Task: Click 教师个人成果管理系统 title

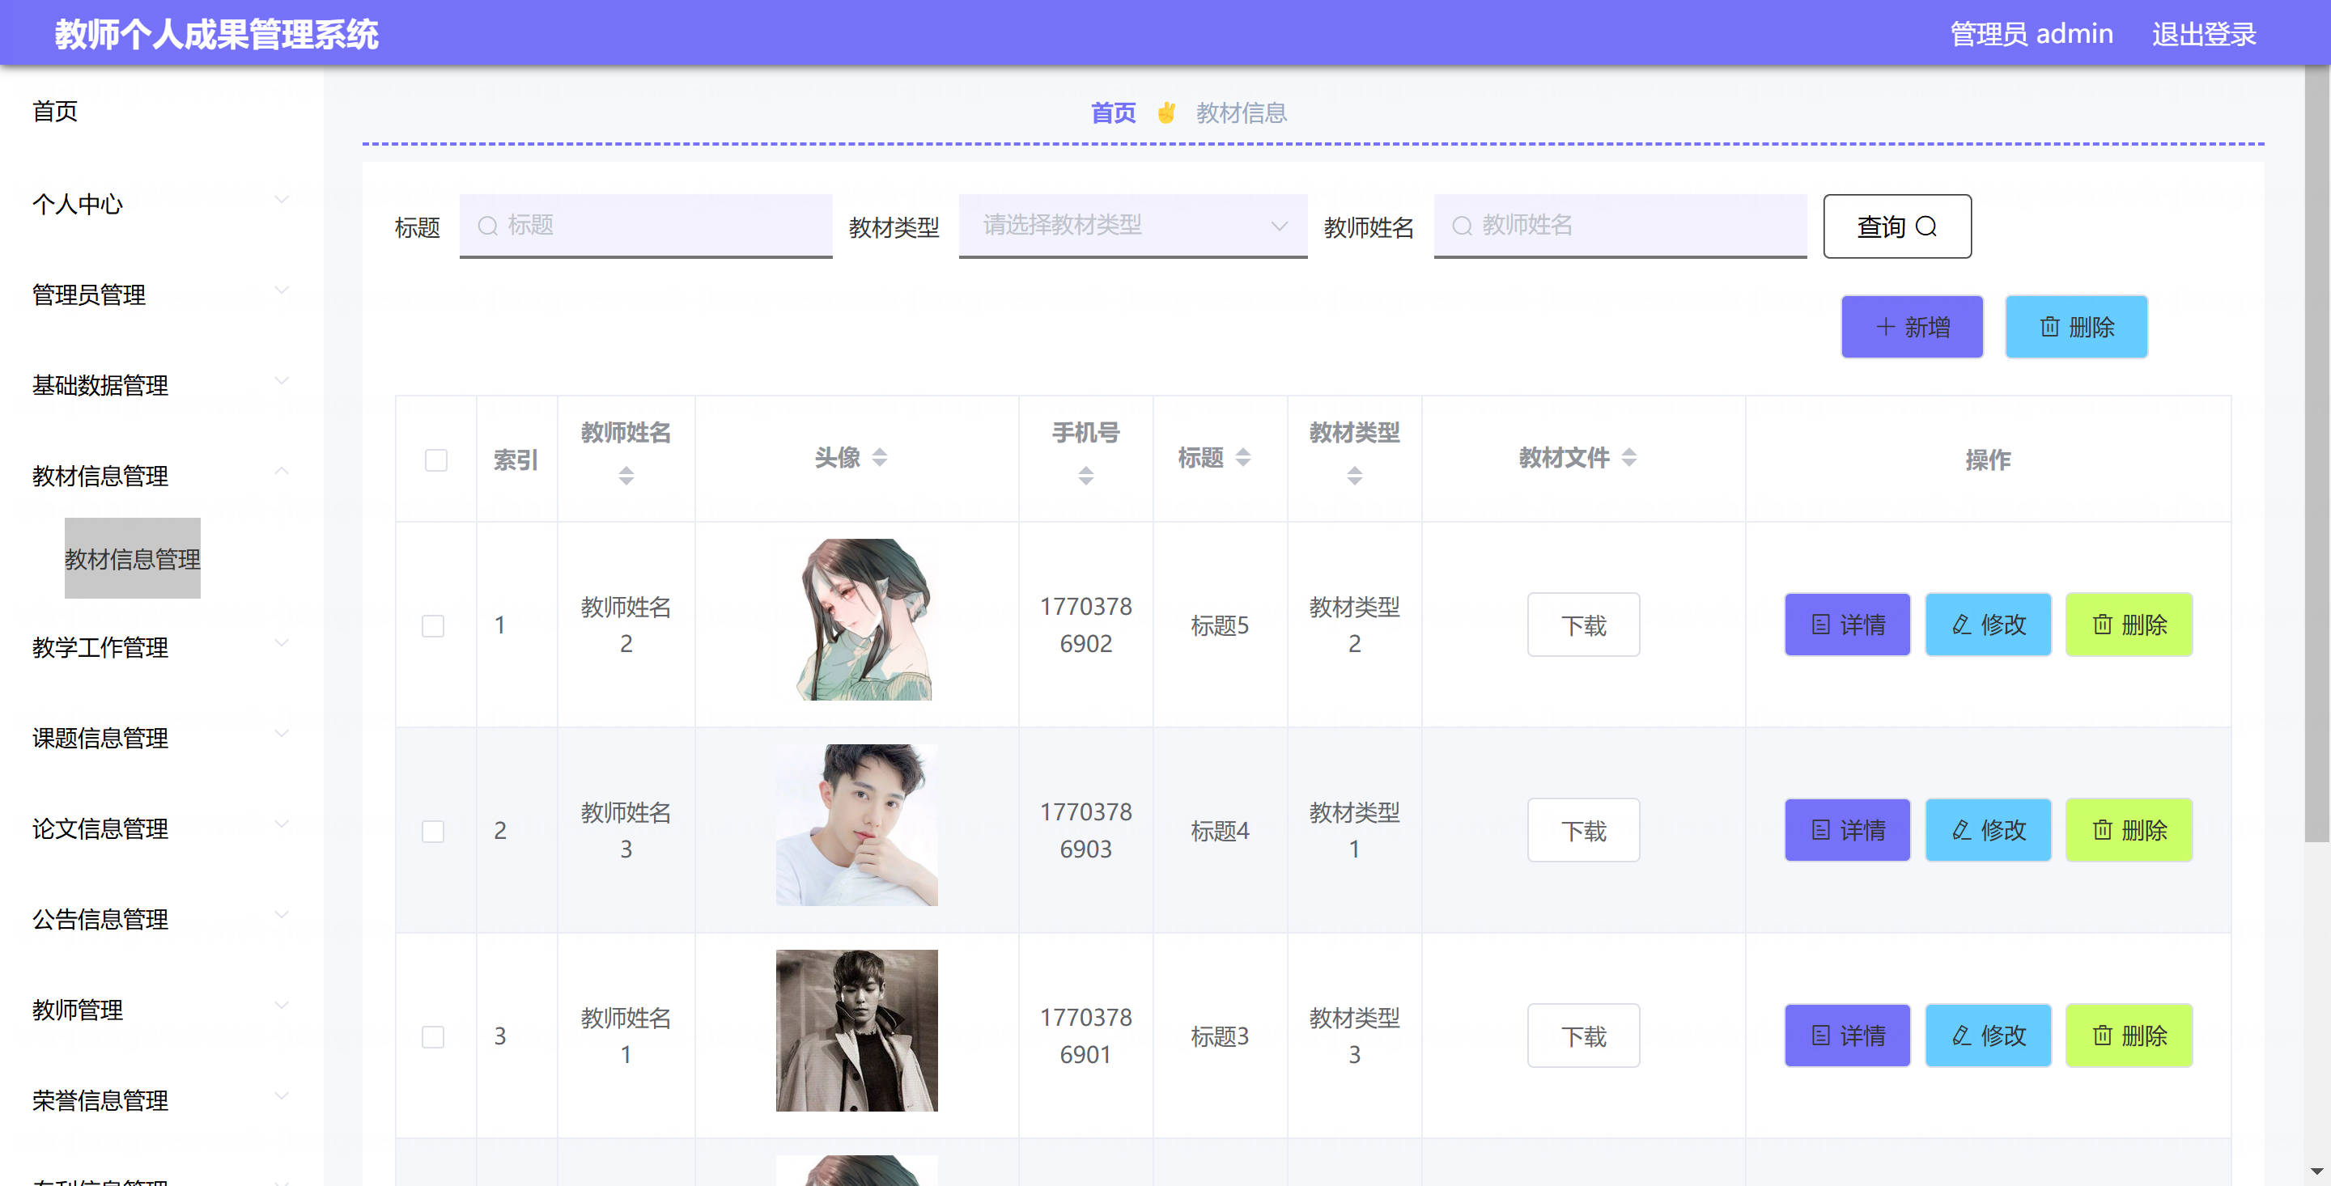Action: (216, 34)
